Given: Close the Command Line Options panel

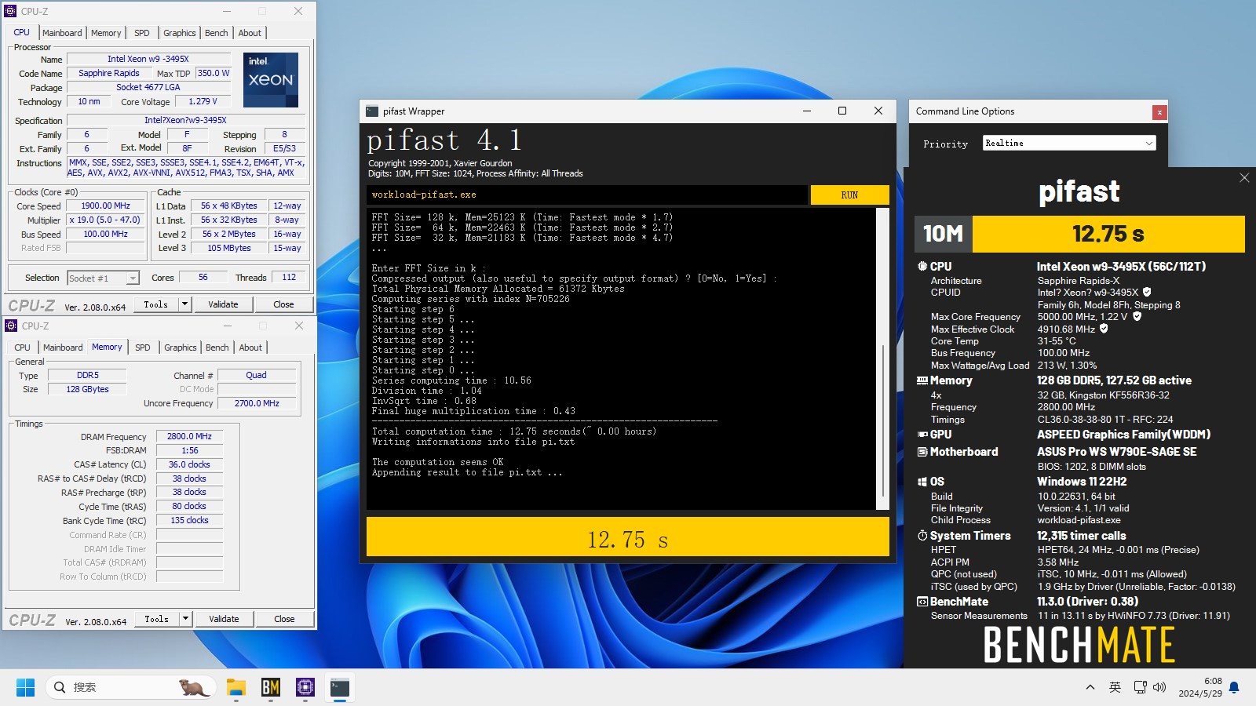Looking at the screenshot, I should click(1159, 112).
